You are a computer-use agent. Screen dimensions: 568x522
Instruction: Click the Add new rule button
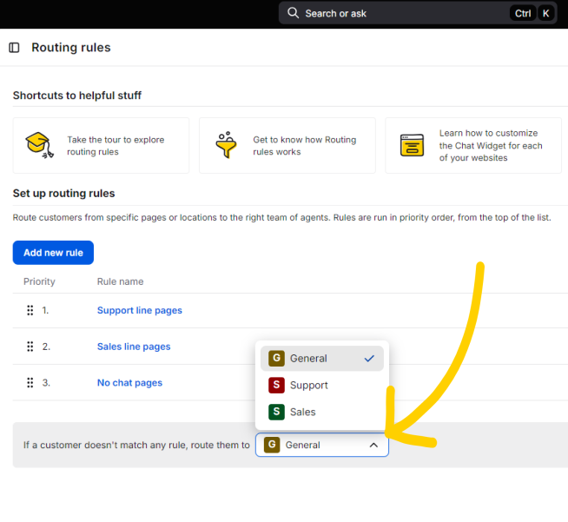(53, 253)
